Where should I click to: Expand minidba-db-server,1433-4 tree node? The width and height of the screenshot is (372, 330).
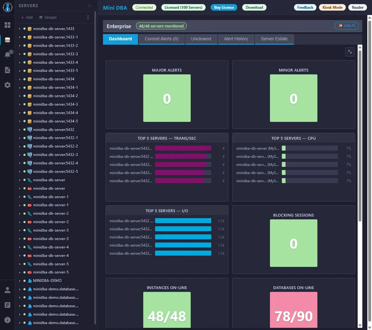[x=20, y=62]
